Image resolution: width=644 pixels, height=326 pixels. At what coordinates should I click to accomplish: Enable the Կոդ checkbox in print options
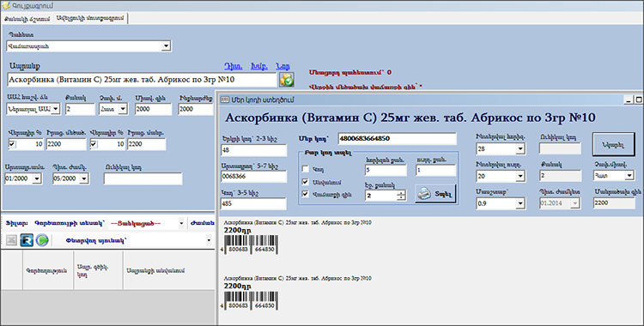[305, 169]
